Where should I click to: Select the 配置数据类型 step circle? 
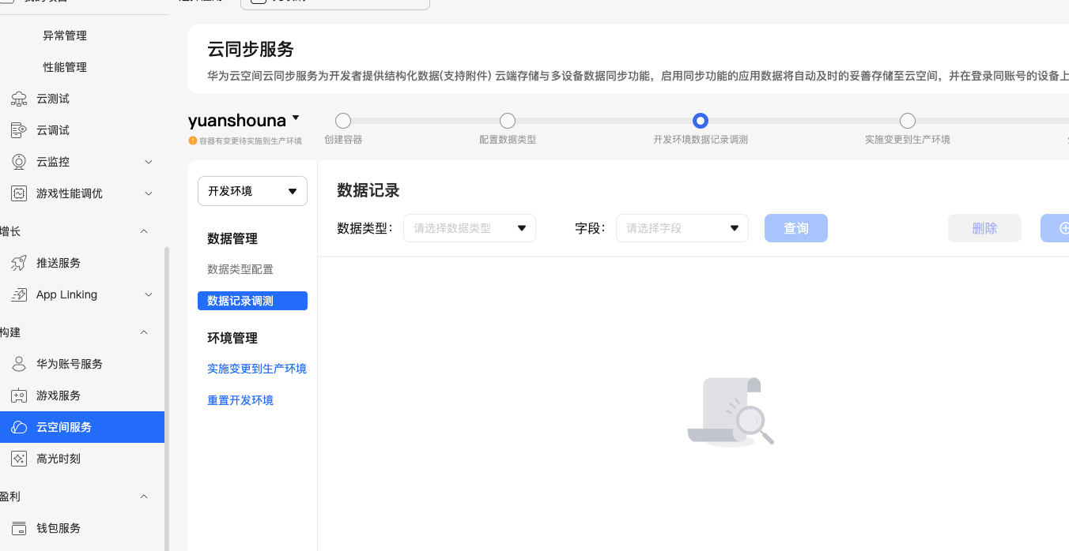[x=508, y=121]
